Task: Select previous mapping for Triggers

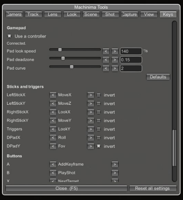Action: [53, 129]
